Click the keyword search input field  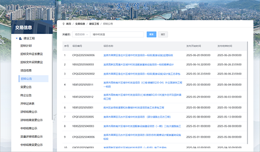(117, 34)
